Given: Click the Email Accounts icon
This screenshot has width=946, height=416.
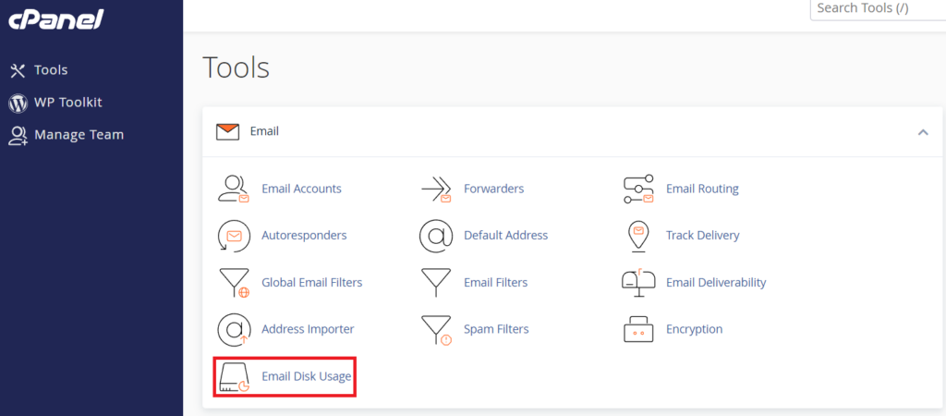Looking at the screenshot, I should [x=233, y=189].
